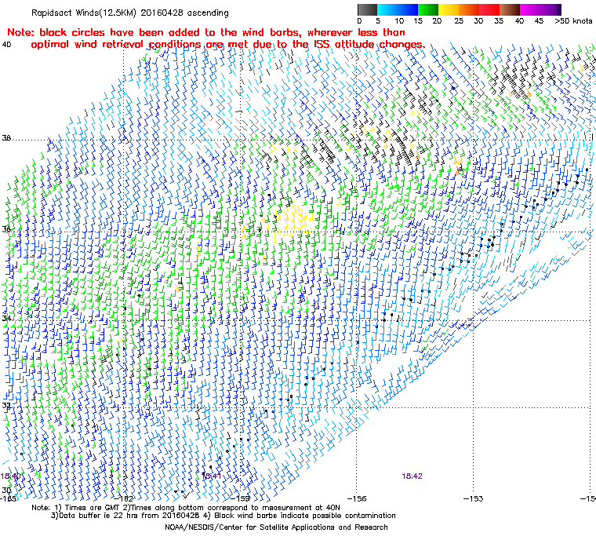Click the '-156' longitude axis label
The height and width of the screenshot is (540, 596).
tap(357, 498)
